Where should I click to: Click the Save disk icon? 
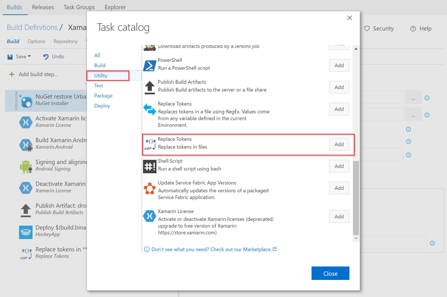[10, 57]
